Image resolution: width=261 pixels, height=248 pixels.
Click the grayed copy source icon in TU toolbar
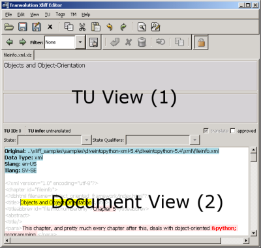(179, 42)
